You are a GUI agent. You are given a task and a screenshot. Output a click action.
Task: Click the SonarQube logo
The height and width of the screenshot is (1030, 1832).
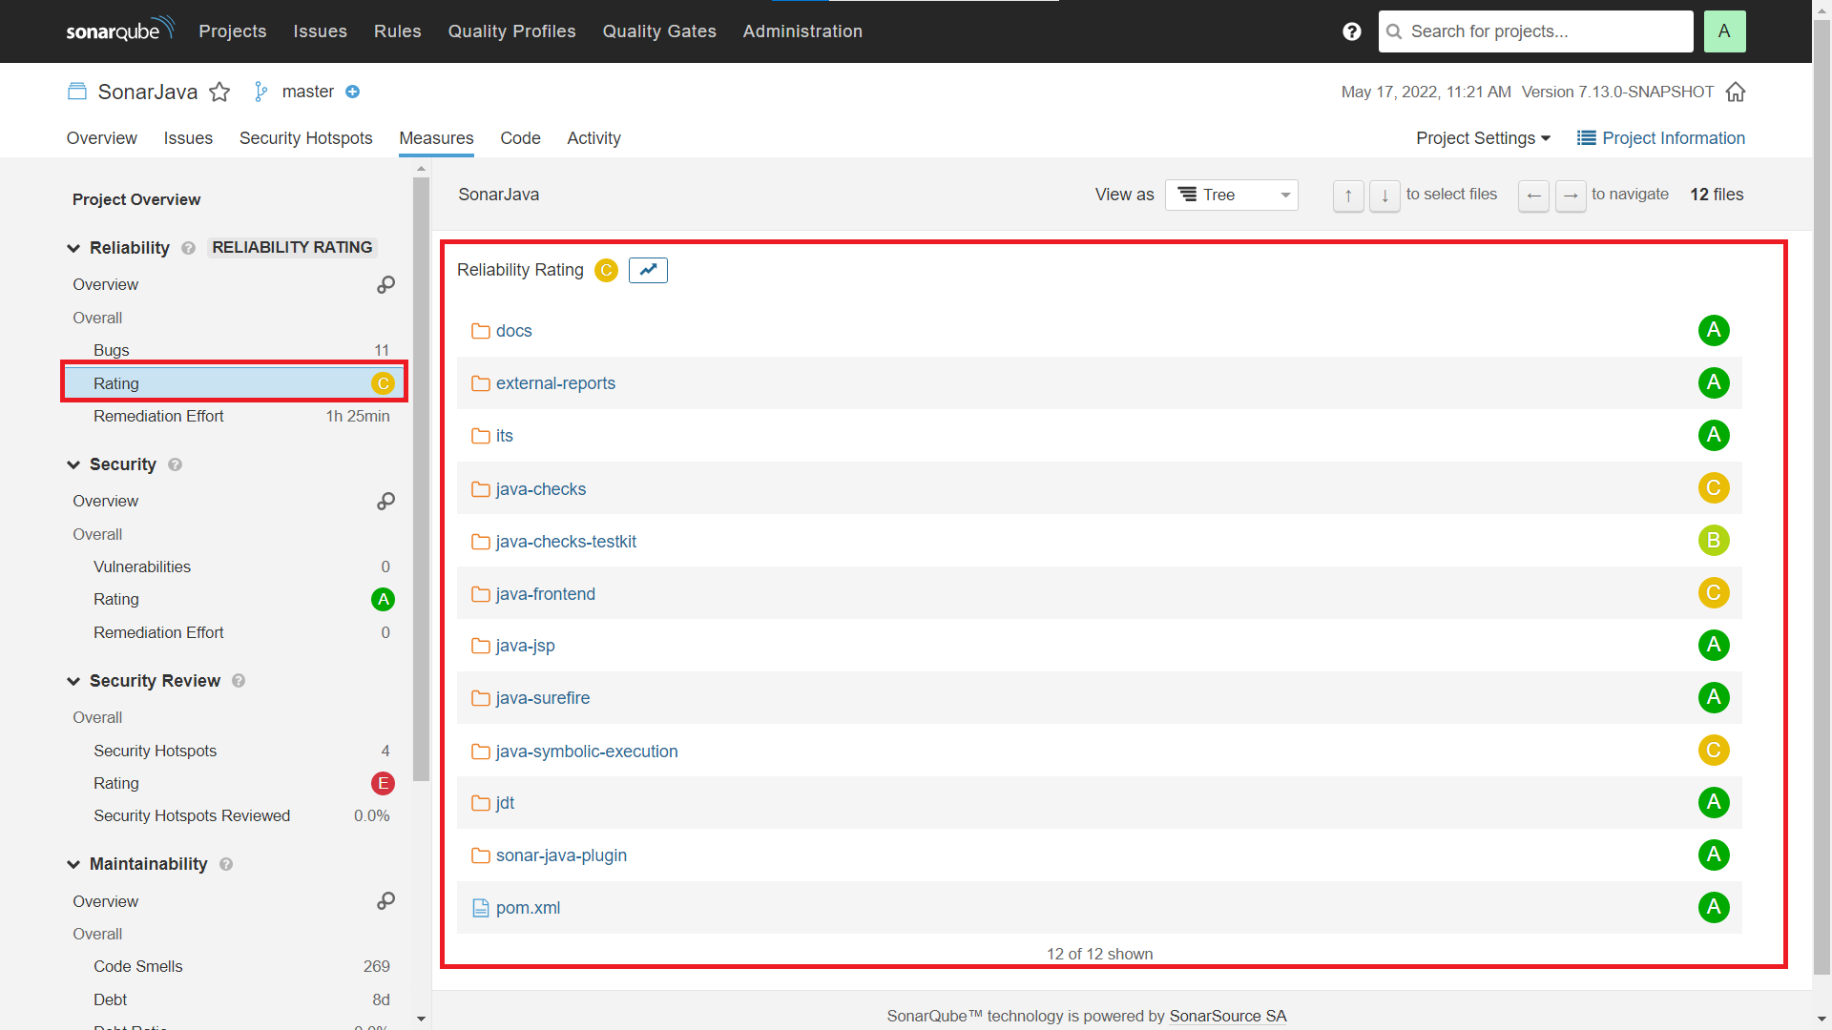click(x=120, y=30)
